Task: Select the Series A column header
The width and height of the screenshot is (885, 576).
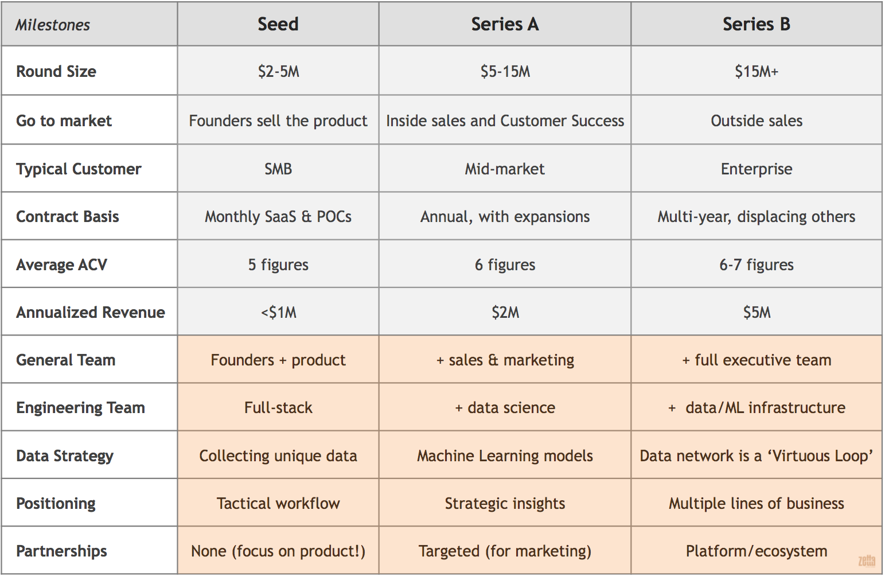Action: (505, 24)
